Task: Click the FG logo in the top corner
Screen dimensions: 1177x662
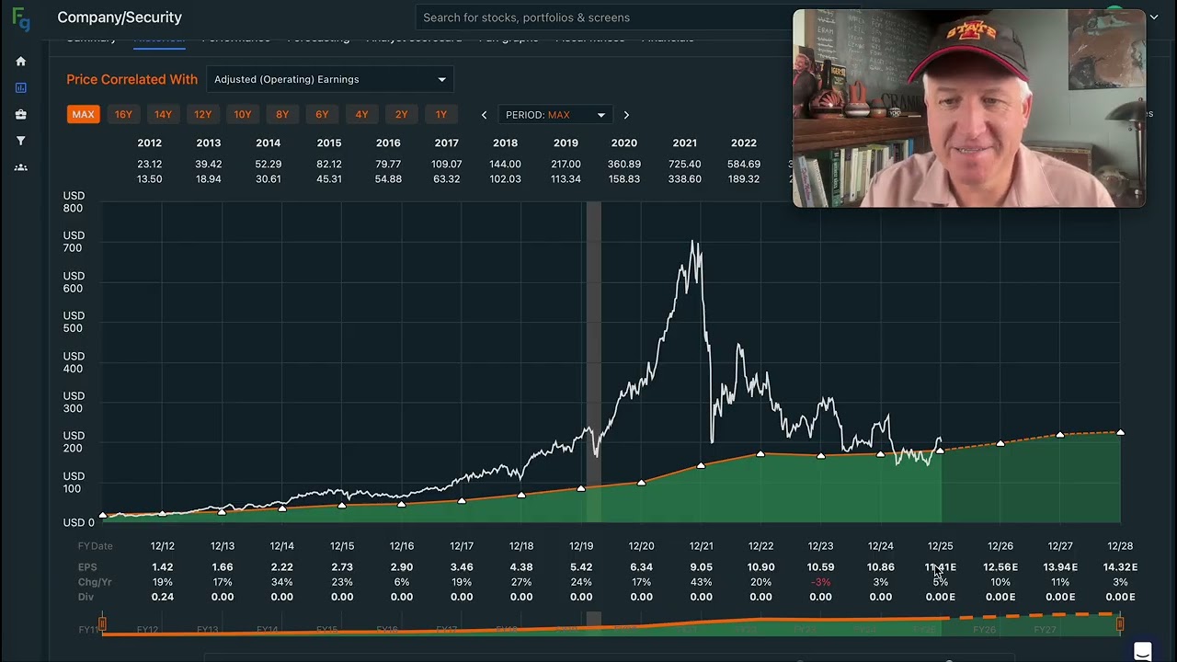Action: click(21, 19)
